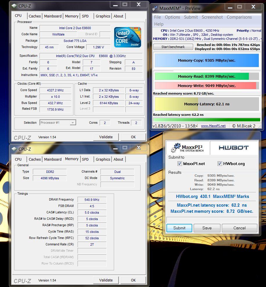Open SPD tab in top CPU-Z window
The height and width of the screenshot is (287, 266).
(85, 16)
